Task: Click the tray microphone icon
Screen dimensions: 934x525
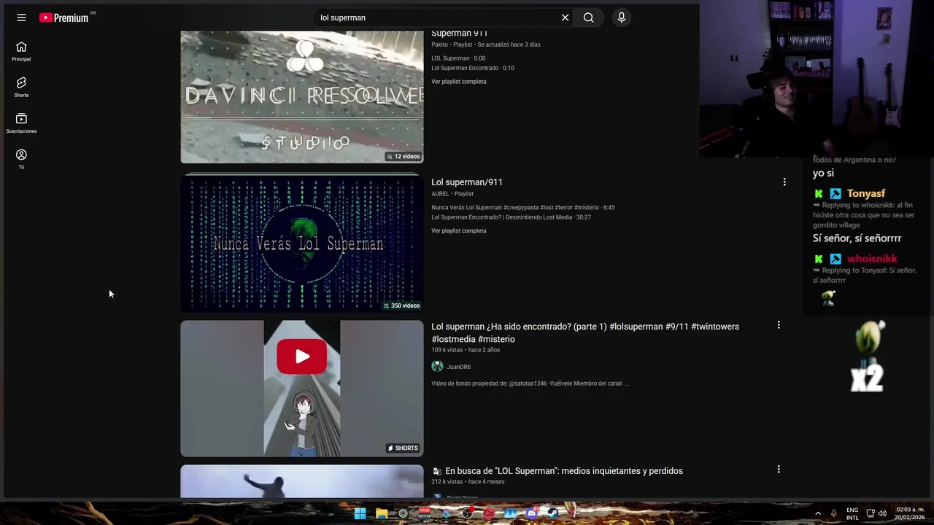Action: 833,513
